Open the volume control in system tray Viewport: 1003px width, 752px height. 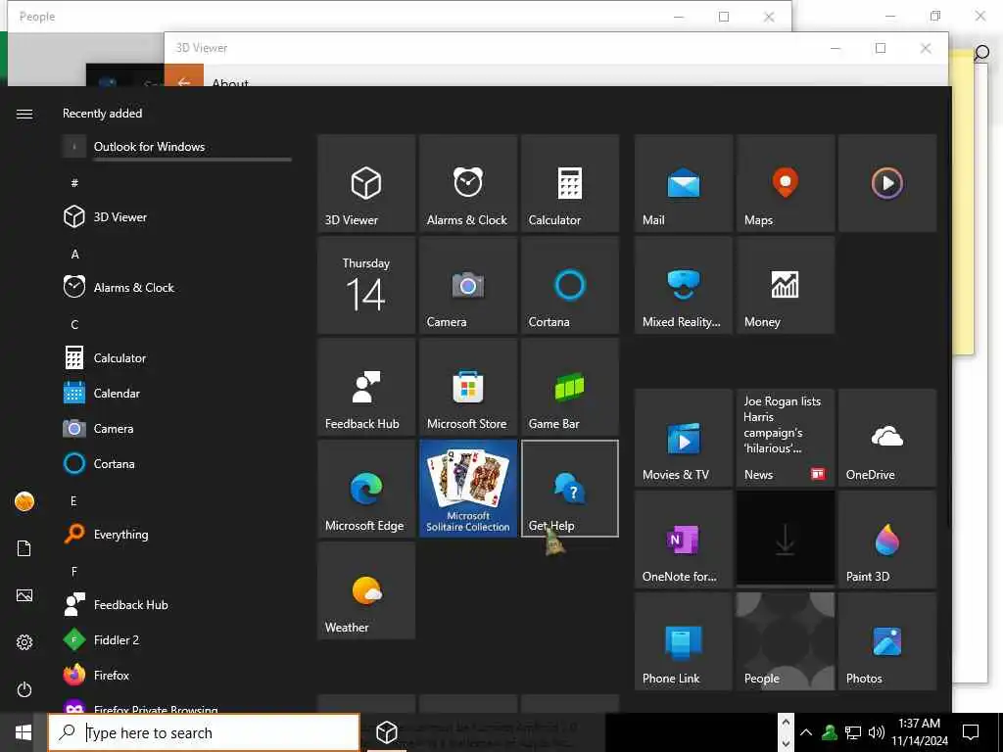[877, 732]
